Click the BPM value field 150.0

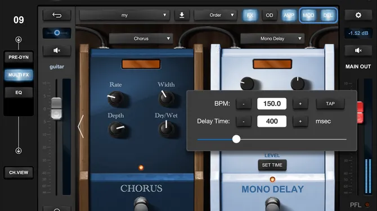[x=272, y=104]
